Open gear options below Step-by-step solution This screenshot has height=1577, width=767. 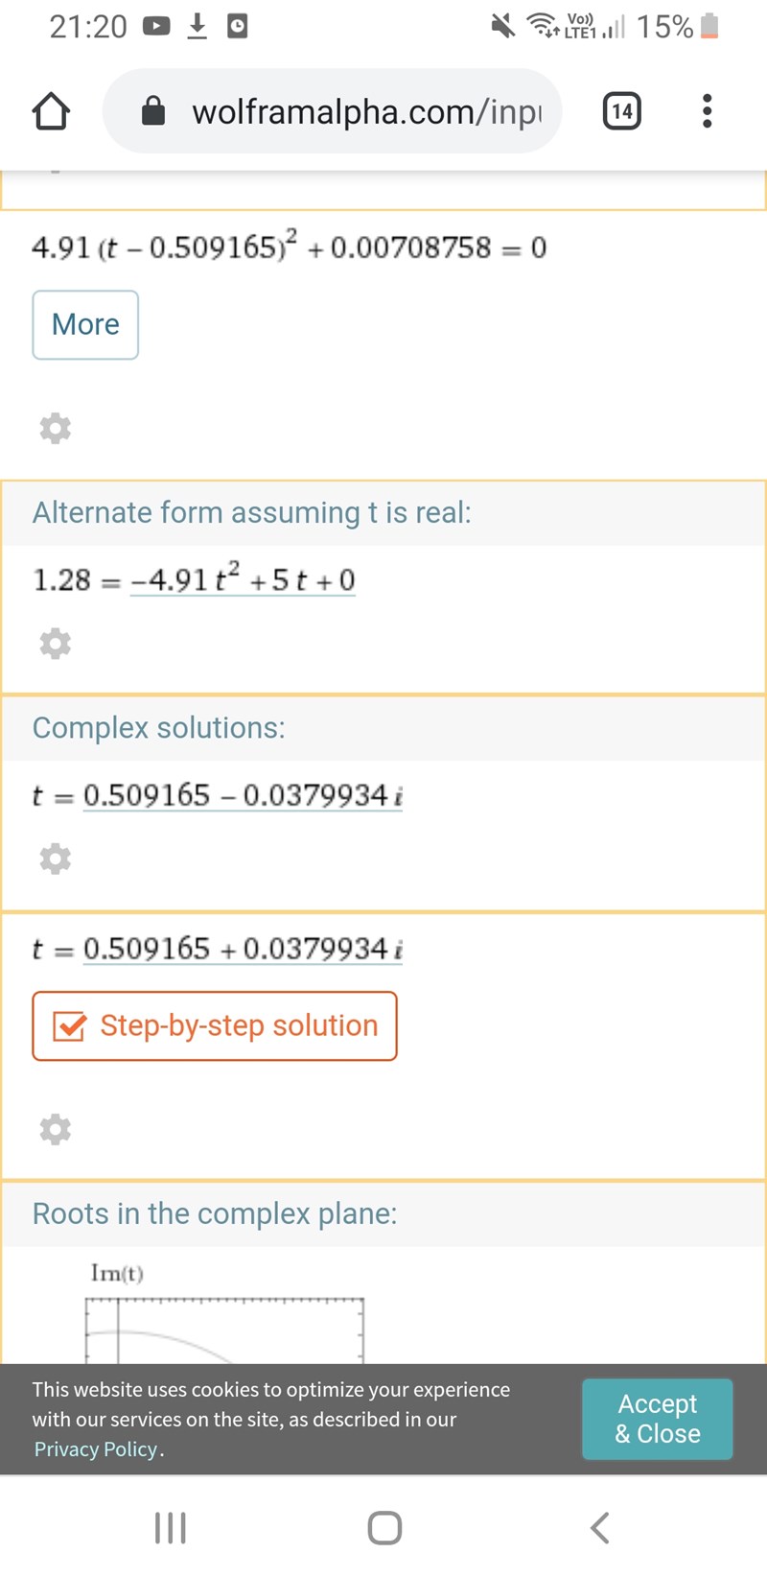[x=55, y=1129]
